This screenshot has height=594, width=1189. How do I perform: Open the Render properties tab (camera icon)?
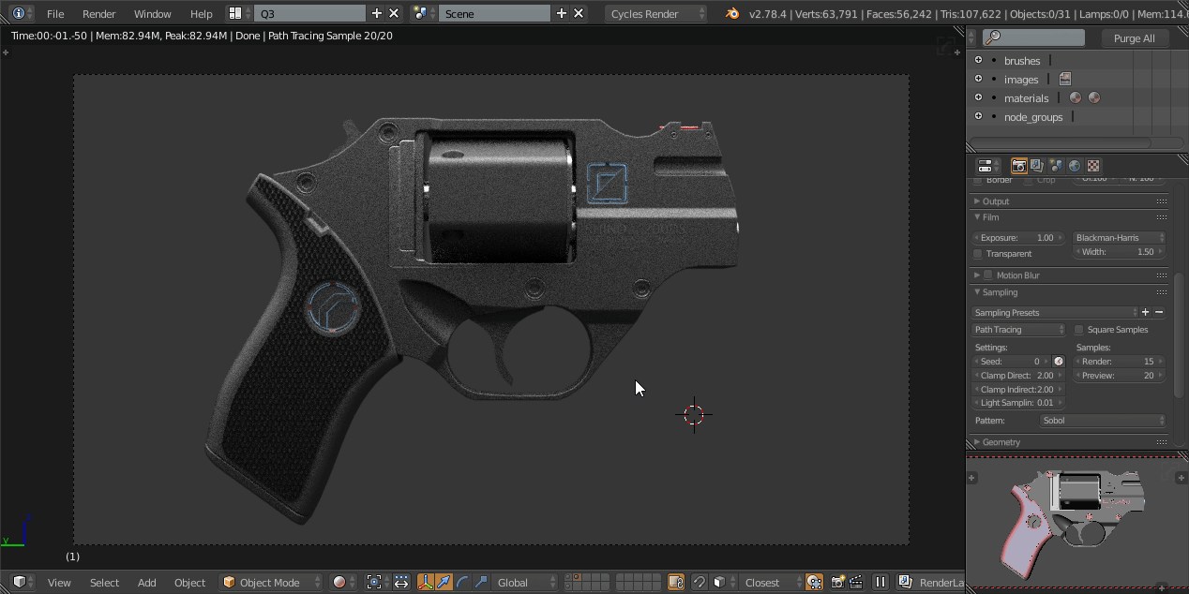[1018, 166]
